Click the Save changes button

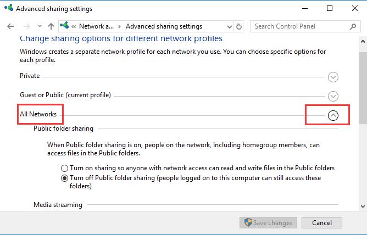pyautogui.click(x=268, y=222)
